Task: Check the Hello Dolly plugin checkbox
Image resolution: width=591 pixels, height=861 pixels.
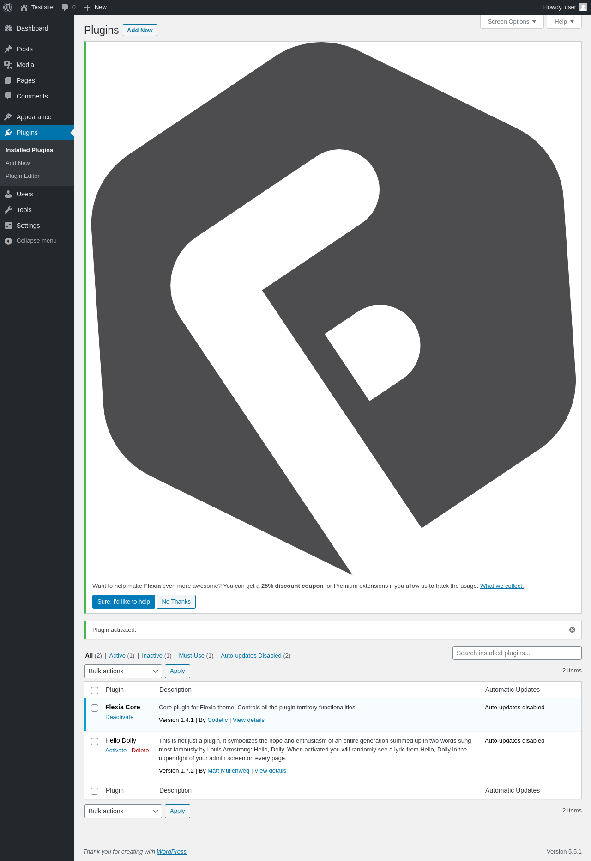Action: pos(95,741)
